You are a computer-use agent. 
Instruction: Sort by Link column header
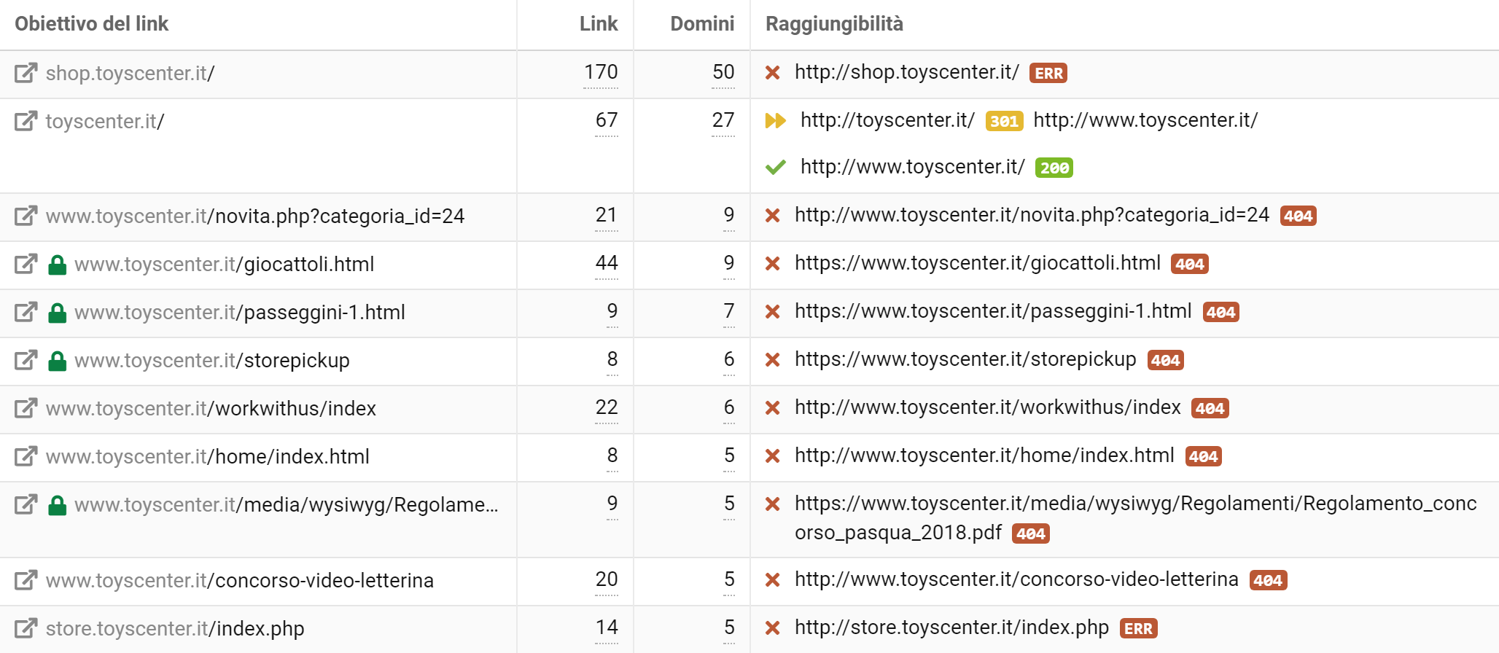[599, 24]
